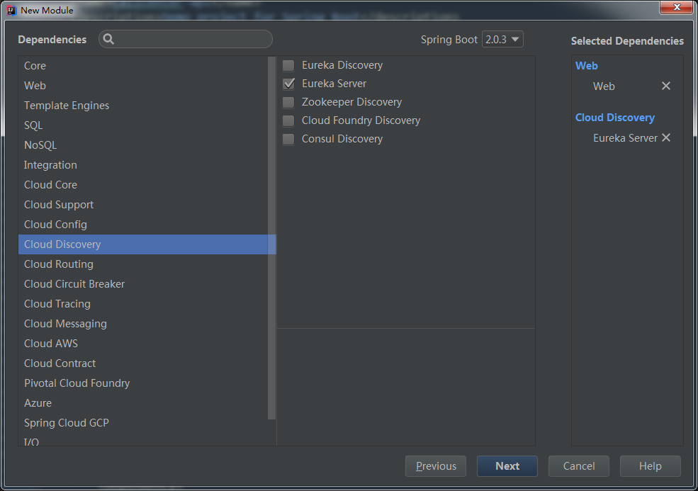
Task: Choose the Cloud Tracing category
Action: pyautogui.click(x=143, y=303)
